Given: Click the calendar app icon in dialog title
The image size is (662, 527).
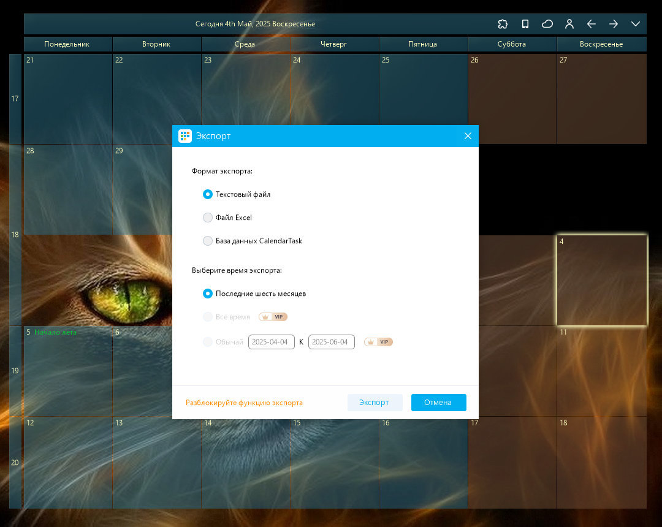Looking at the screenshot, I should point(185,136).
